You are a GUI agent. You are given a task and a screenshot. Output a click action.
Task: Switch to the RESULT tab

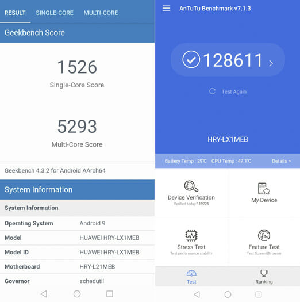point(15,13)
